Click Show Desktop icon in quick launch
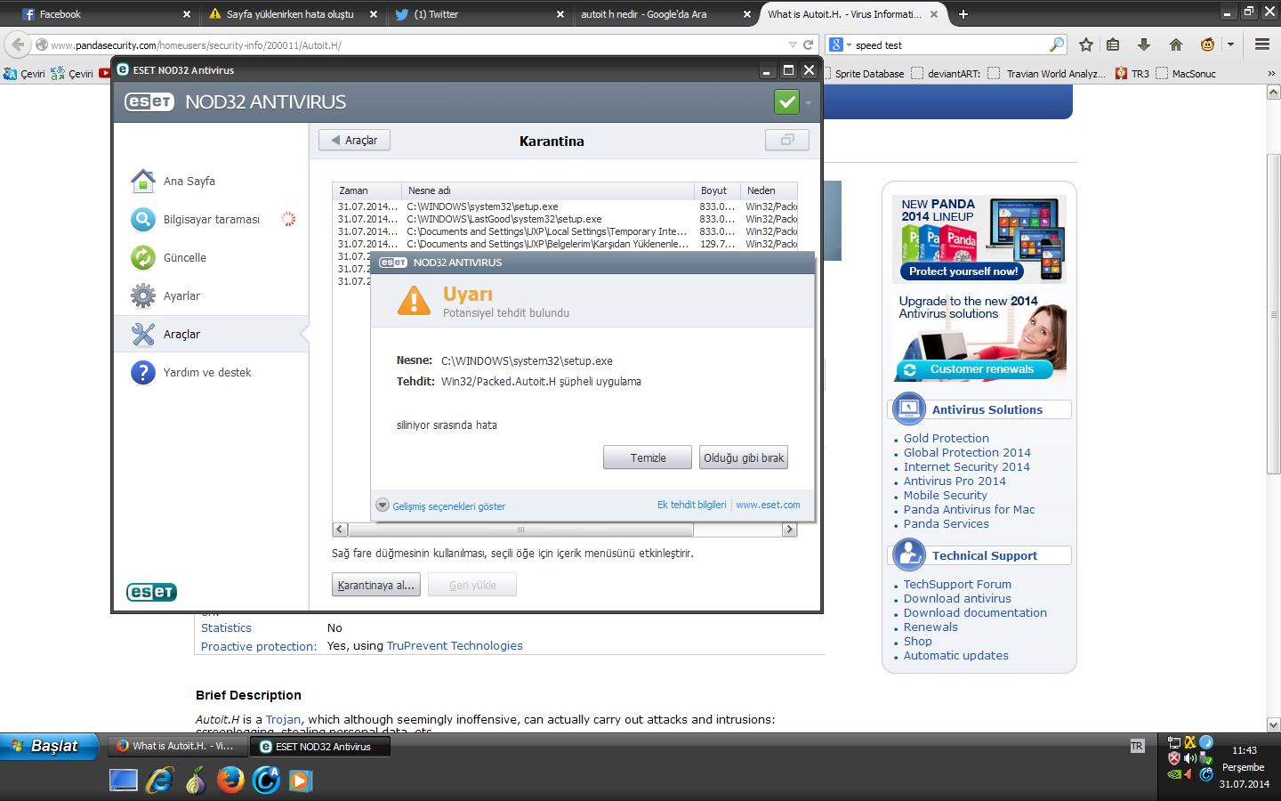Screen dimensions: 1281x801 (x=123, y=781)
